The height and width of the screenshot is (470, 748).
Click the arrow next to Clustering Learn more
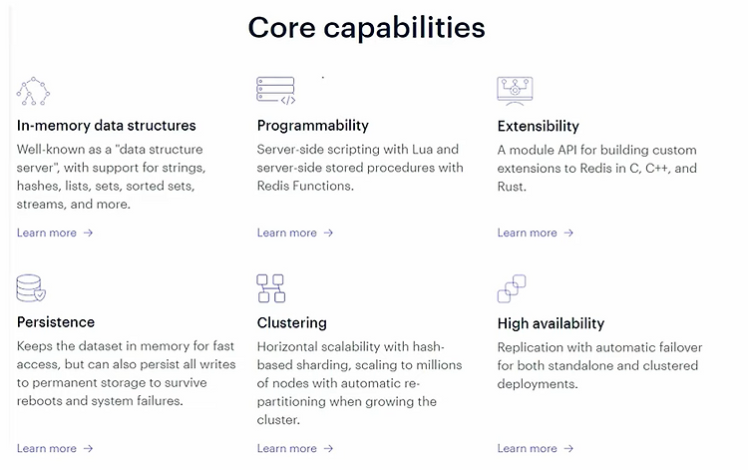328,448
